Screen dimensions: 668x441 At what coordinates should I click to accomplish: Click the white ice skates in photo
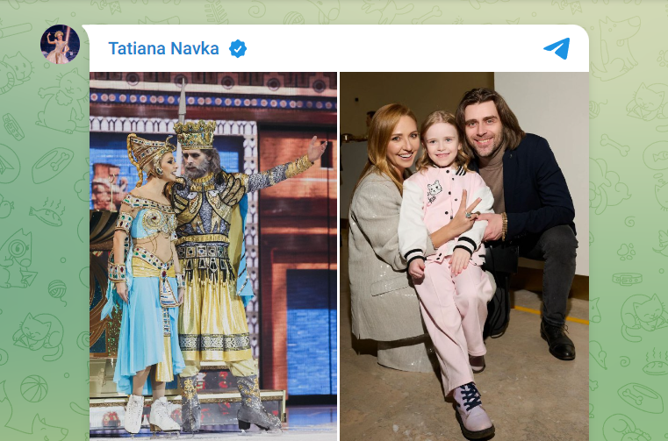pyautogui.click(x=150, y=413)
